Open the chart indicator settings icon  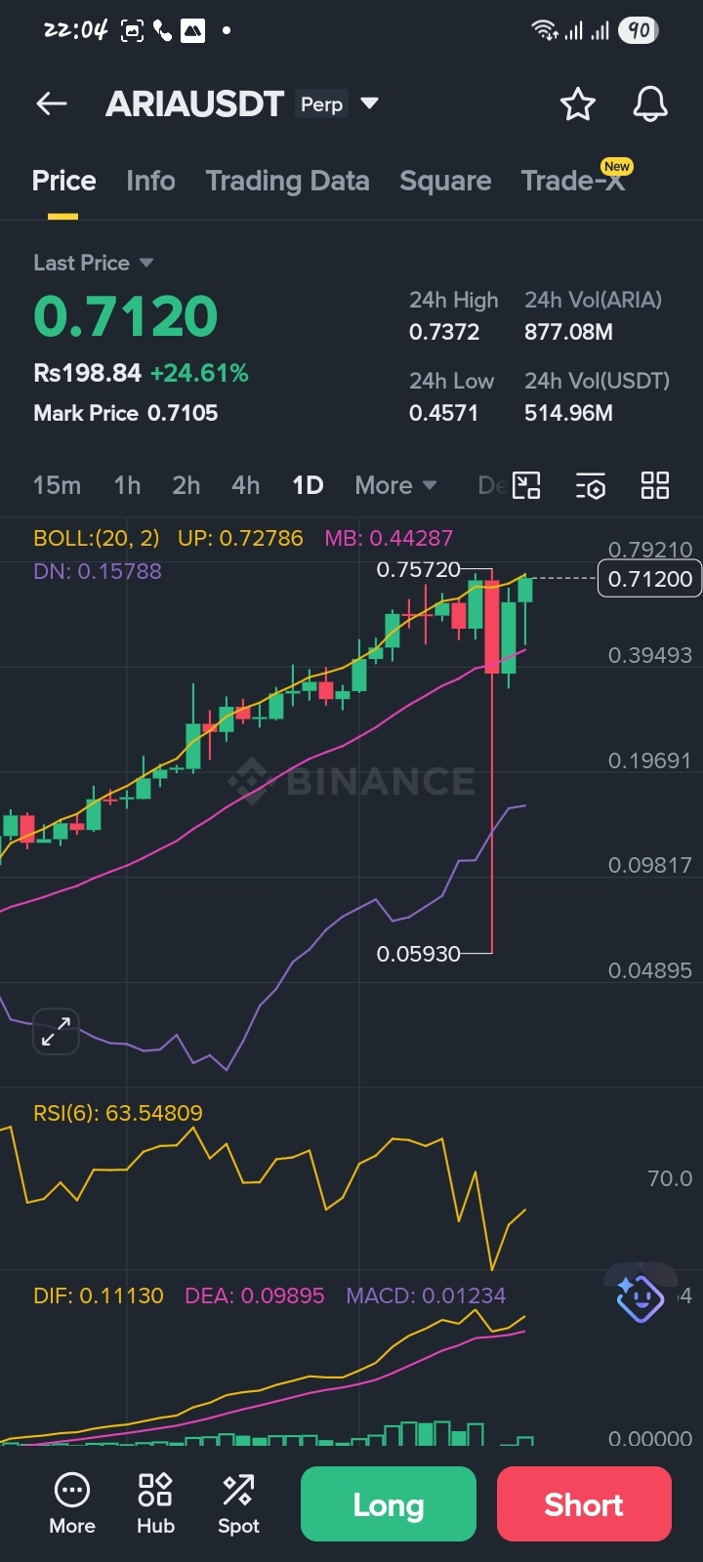click(x=591, y=485)
